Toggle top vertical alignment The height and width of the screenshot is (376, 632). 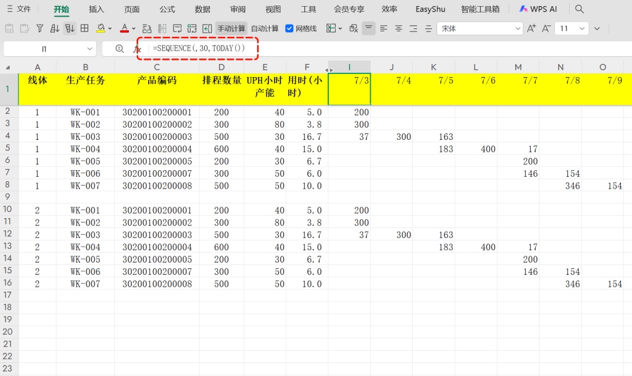tap(368, 28)
